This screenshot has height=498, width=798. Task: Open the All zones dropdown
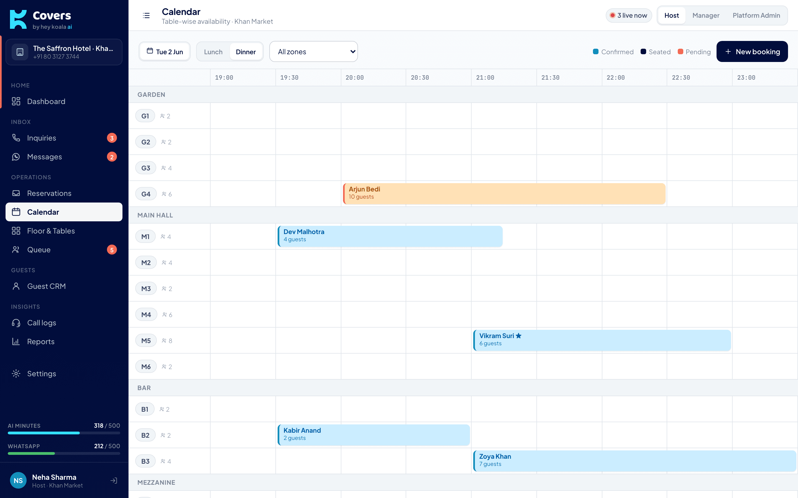pos(313,52)
